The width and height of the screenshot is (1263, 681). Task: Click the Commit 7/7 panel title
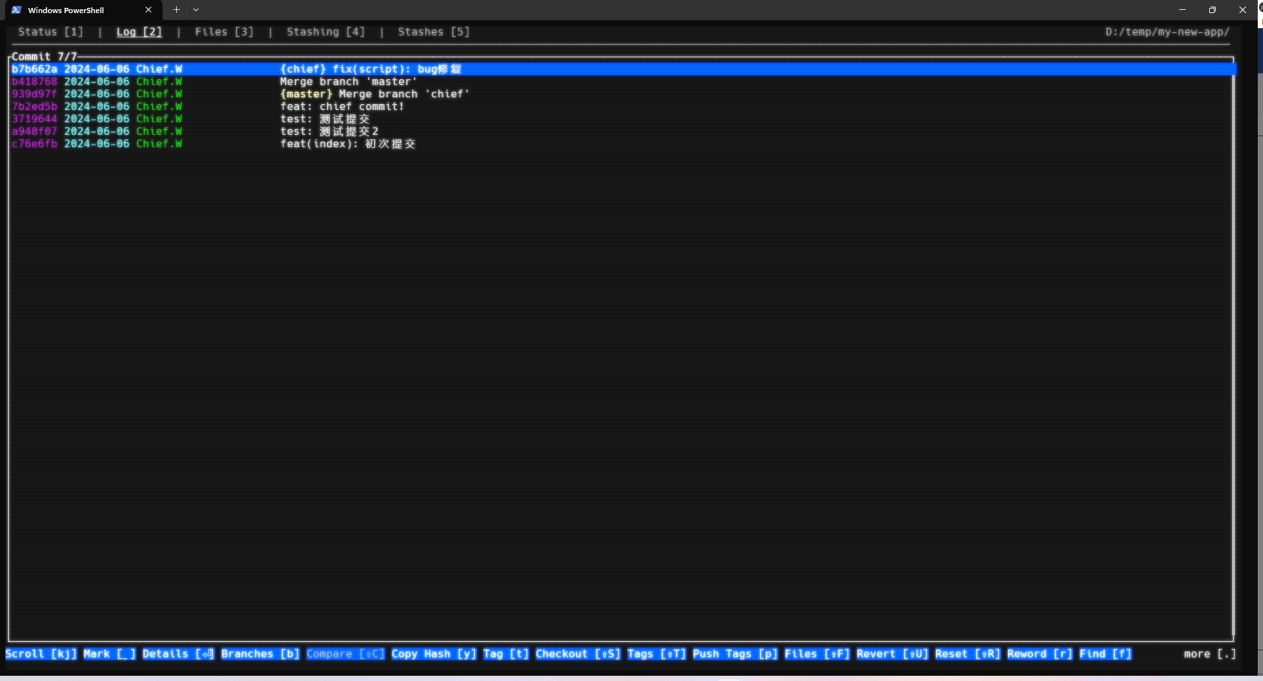tap(45, 57)
